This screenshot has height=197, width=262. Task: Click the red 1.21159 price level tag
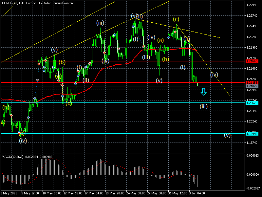point(252,82)
